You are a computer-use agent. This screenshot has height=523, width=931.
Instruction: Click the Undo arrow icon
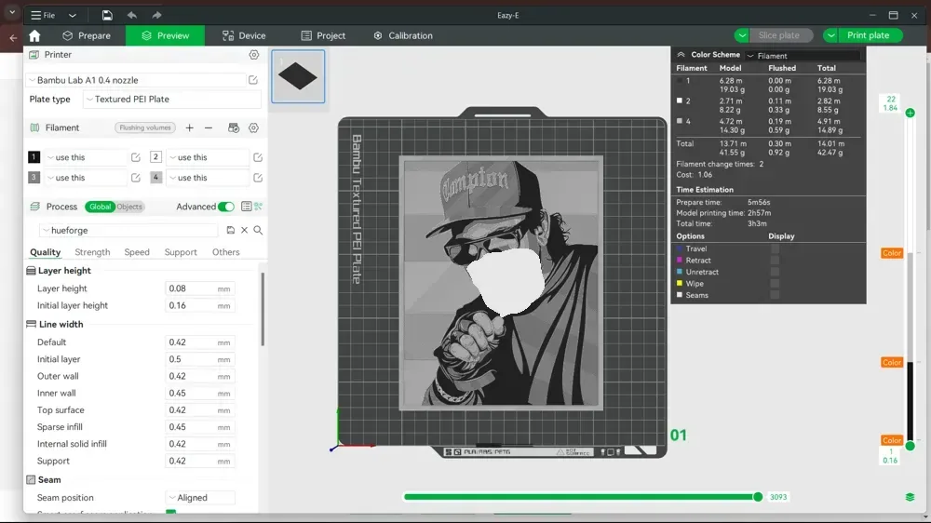[x=132, y=16]
